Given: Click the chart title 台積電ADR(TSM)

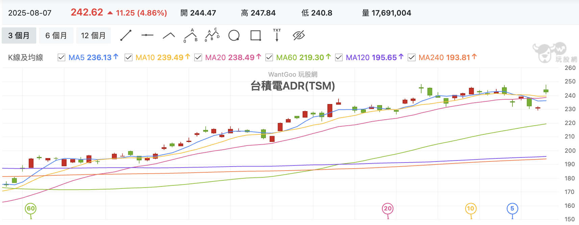Looking at the screenshot, I should tap(293, 86).
